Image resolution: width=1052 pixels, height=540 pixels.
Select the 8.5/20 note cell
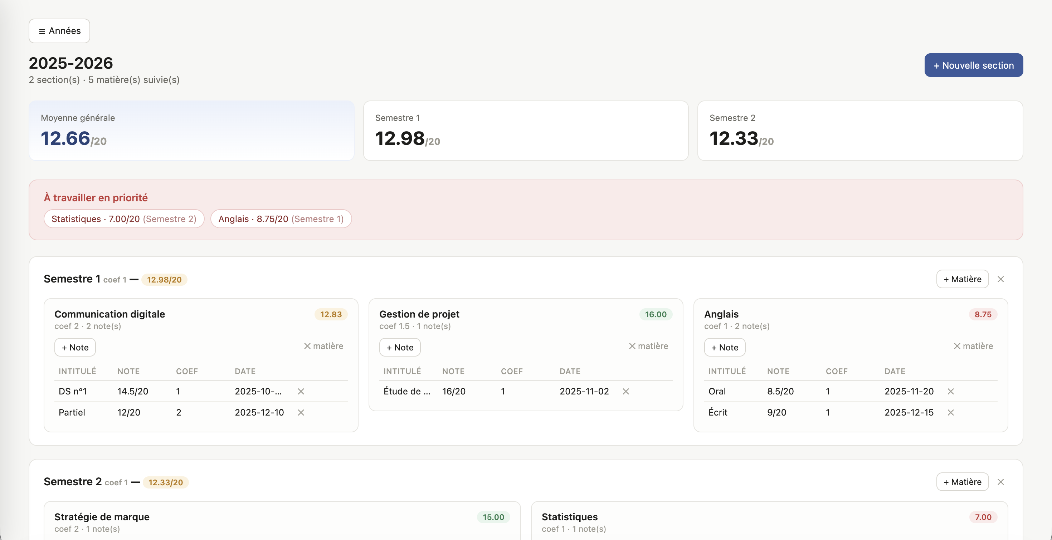[780, 392]
